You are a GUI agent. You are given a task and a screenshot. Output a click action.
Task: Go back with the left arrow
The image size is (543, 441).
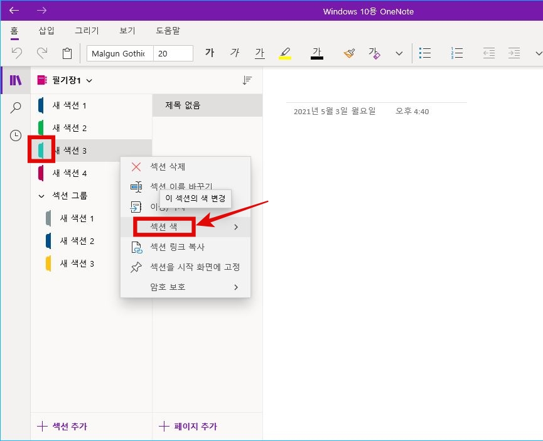[x=14, y=11]
